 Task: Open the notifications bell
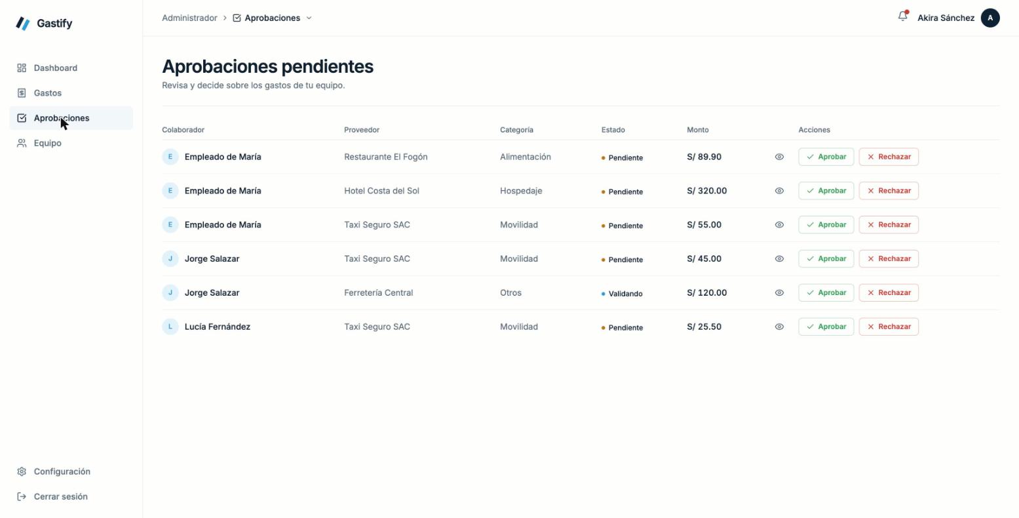[x=903, y=16]
